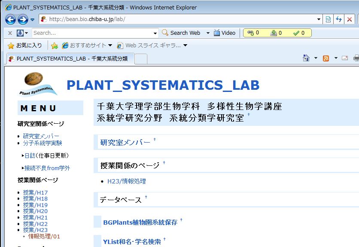Open the Favorites star button
The height and width of the screenshot is (247, 359).
pyautogui.click(x=25, y=46)
